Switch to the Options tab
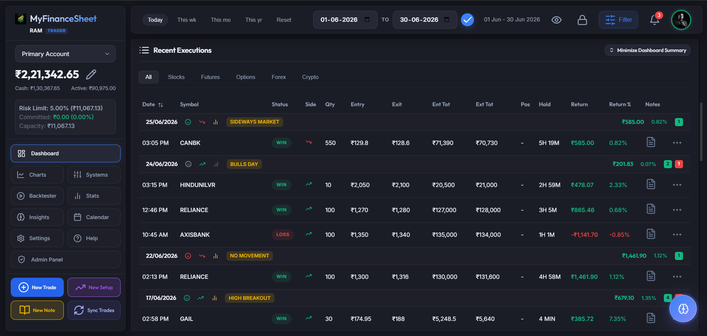Viewport: 707px width, 336px height. pyautogui.click(x=246, y=77)
